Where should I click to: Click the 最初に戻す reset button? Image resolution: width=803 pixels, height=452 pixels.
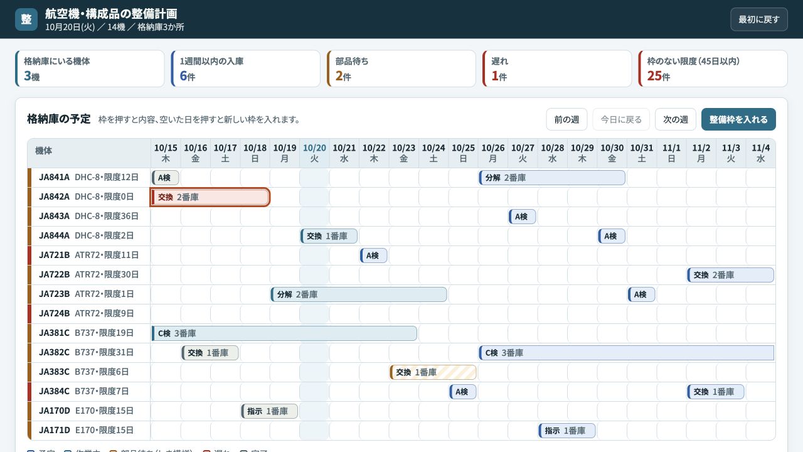(x=759, y=19)
